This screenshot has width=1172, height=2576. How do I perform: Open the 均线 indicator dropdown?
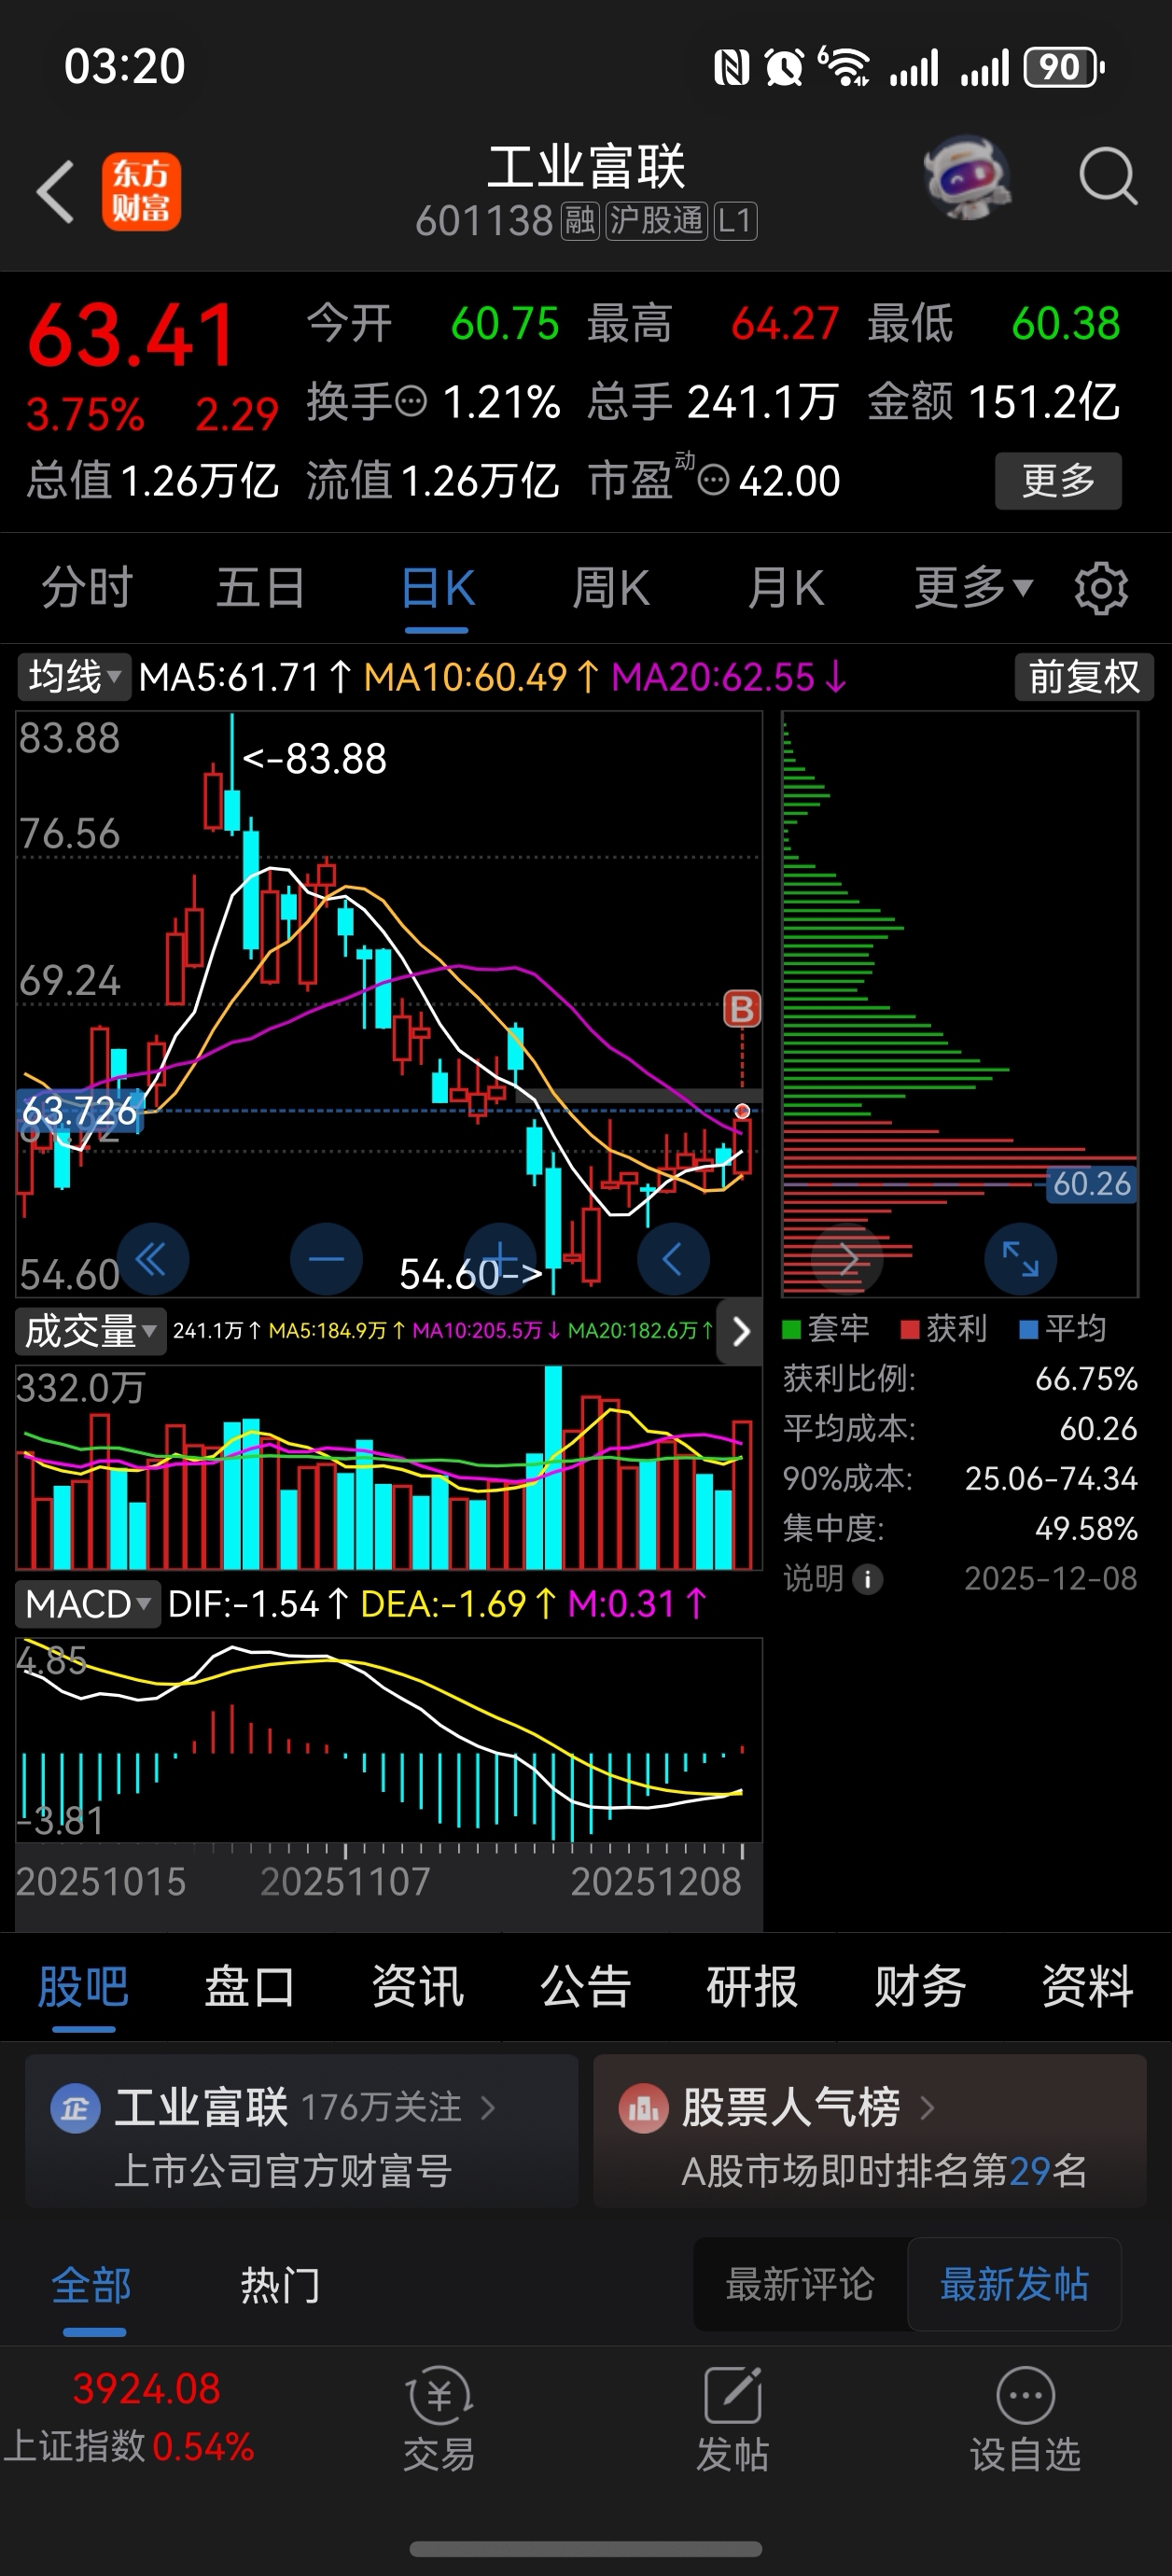[x=74, y=677]
